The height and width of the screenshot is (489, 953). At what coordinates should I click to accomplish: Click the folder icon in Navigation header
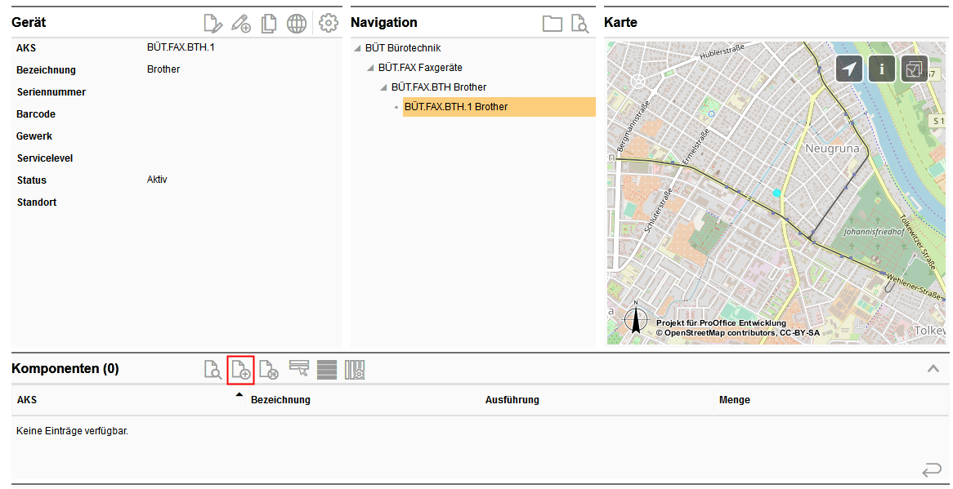point(553,24)
